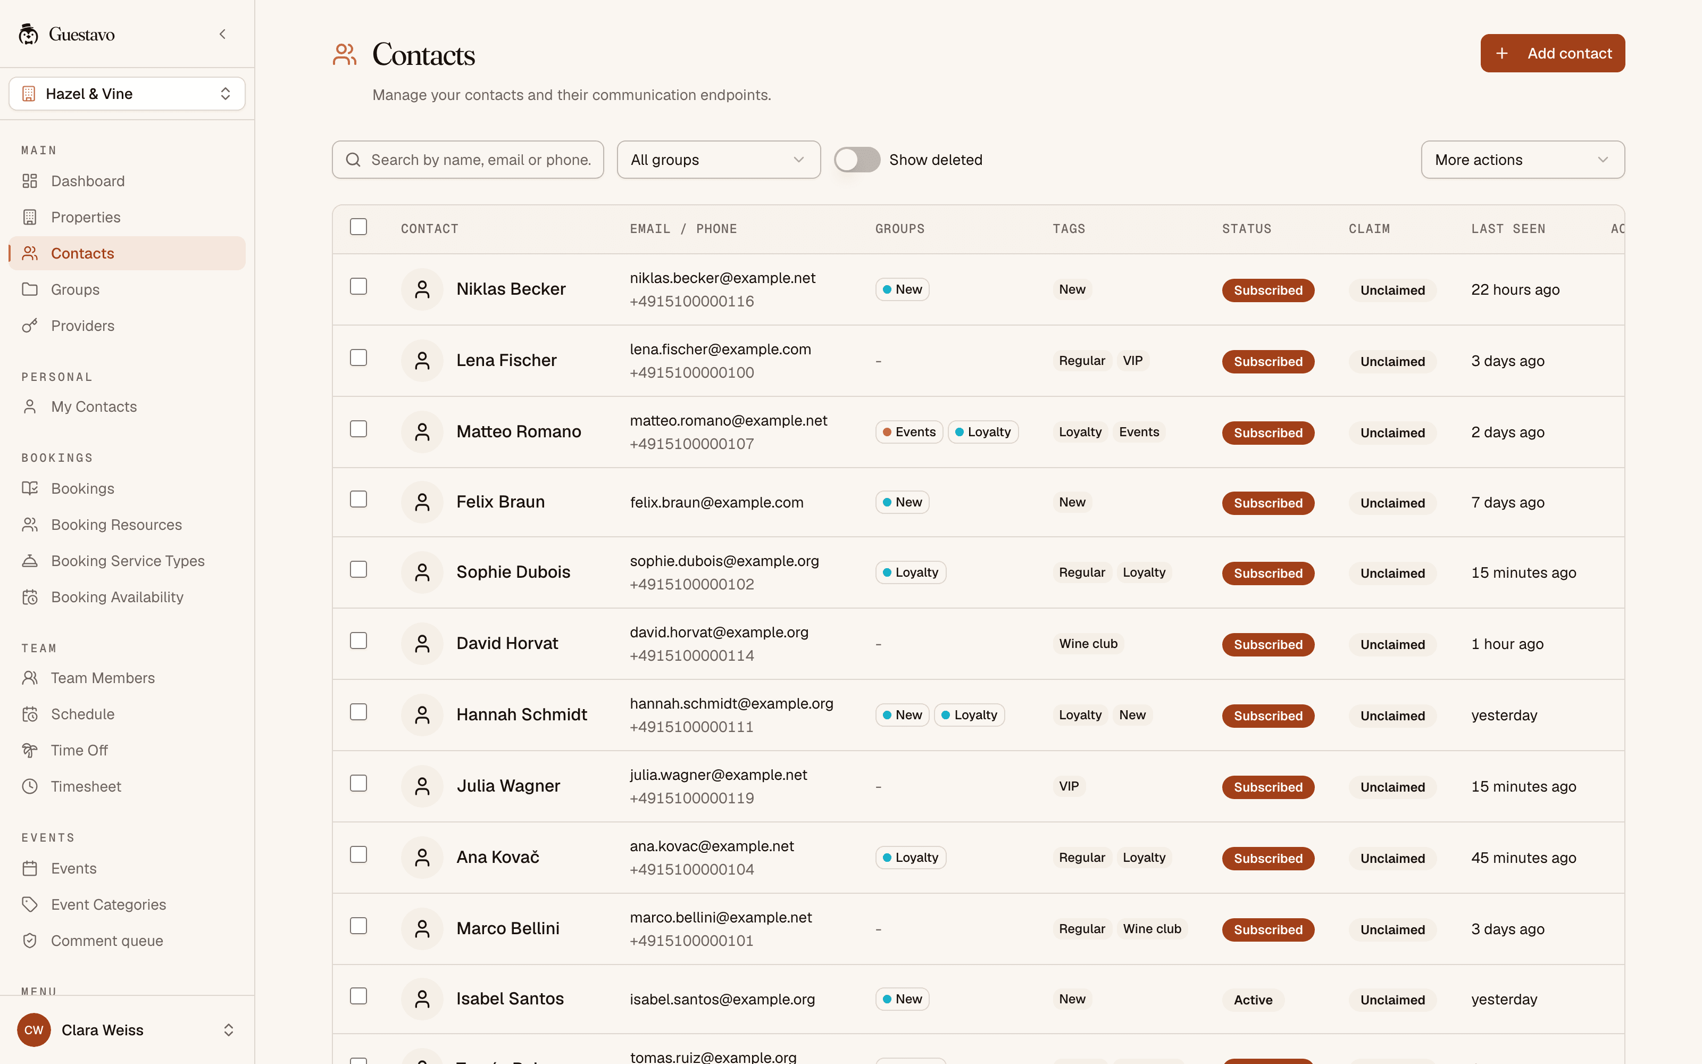Click the Booking Availability calendar icon
This screenshot has height=1064, width=1702.
(x=30, y=597)
